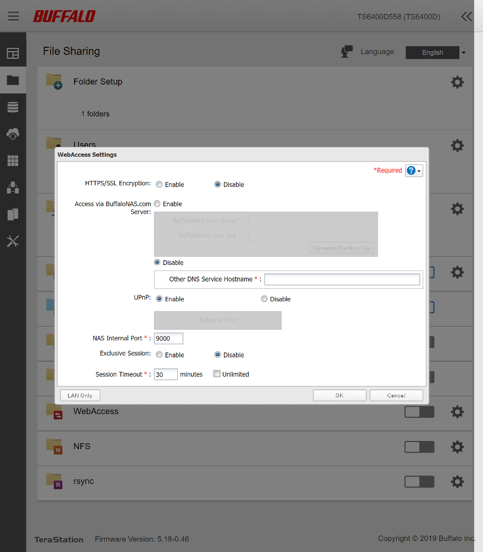Image resolution: width=483 pixels, height=552 pixels.
Task: Select Disable for UPnP
Action: [x=265, y=299]
